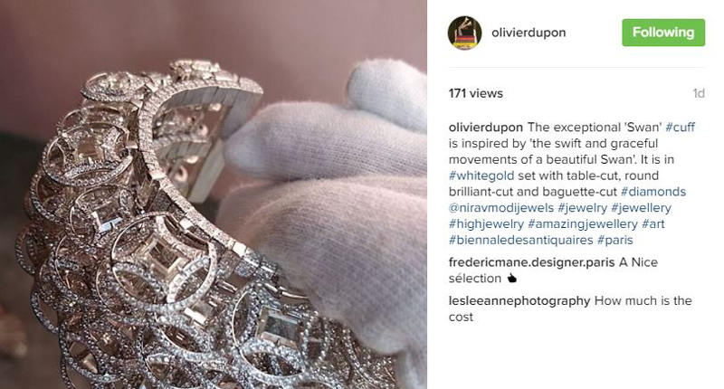Open the #jewellery hashtag link
Image resolution: width=724 pixels, height=389 pixels.
(641, 208)
